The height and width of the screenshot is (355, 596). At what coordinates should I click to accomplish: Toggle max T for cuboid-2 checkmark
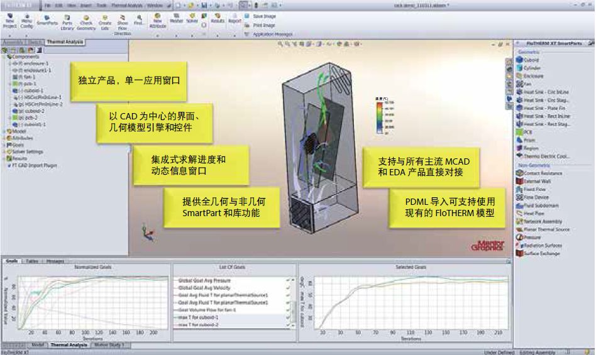[x=288, y=325]
